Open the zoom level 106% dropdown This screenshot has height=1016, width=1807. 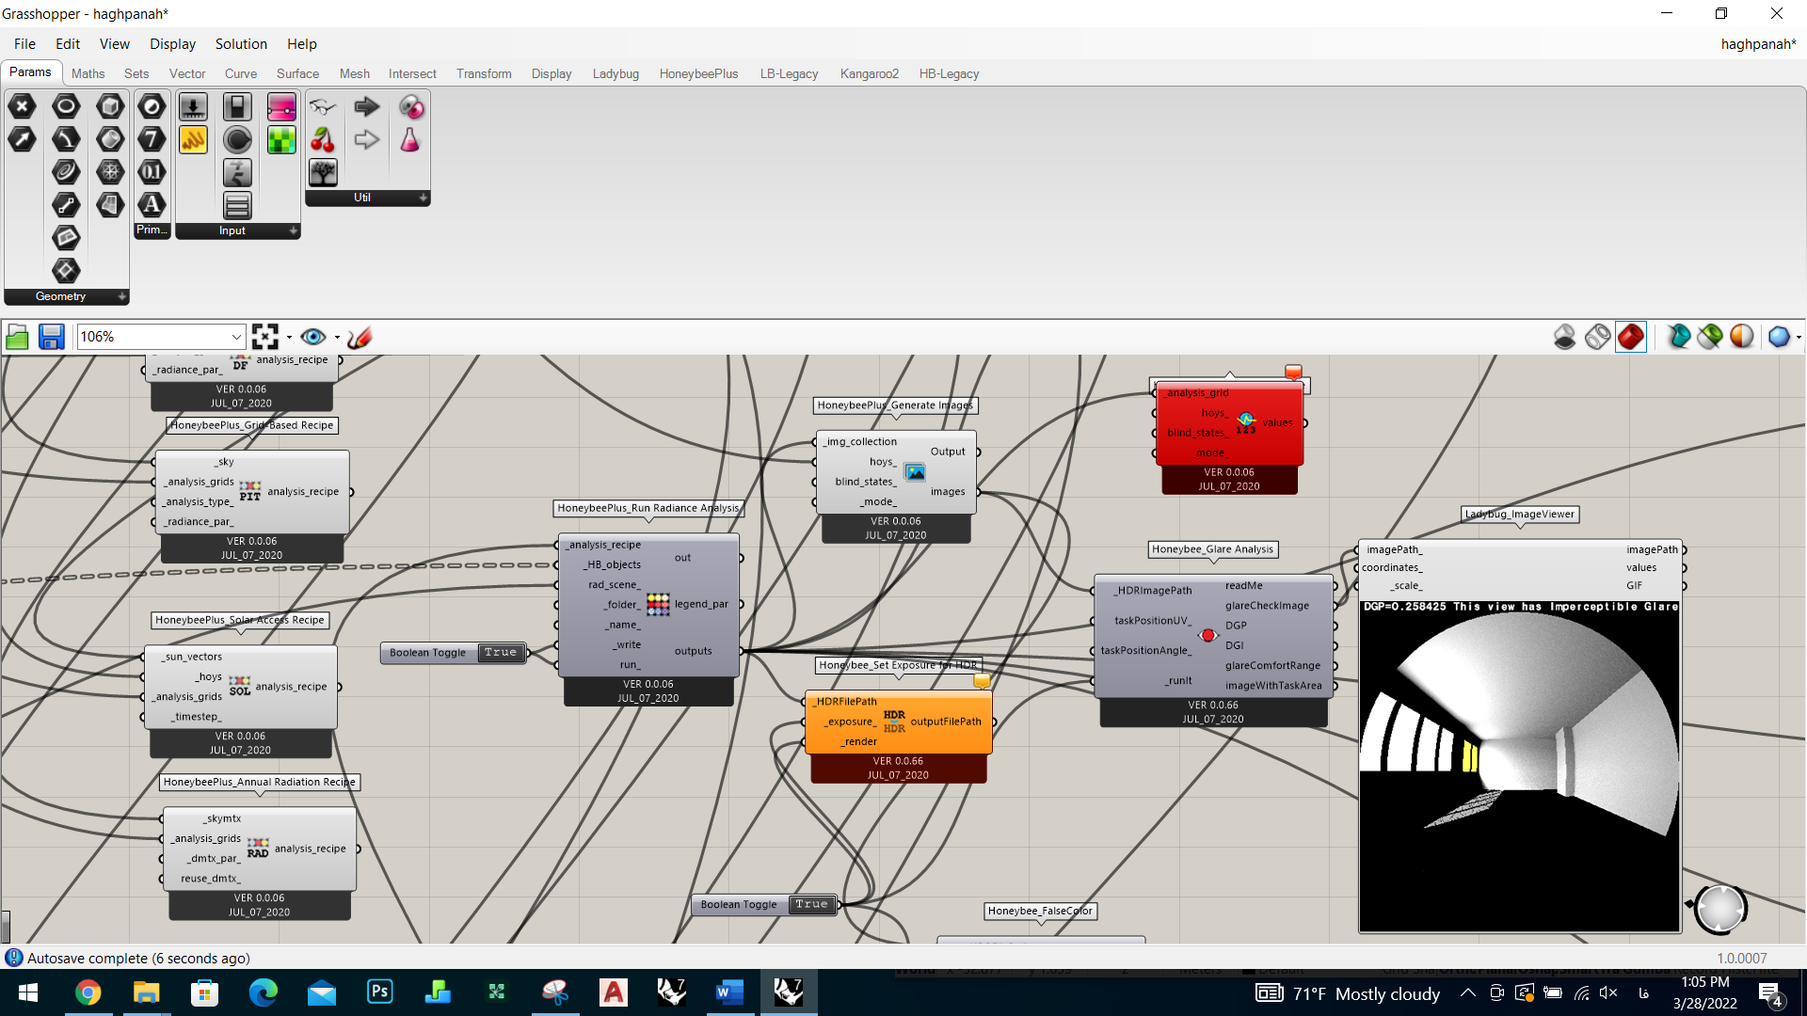coord(236,337)
